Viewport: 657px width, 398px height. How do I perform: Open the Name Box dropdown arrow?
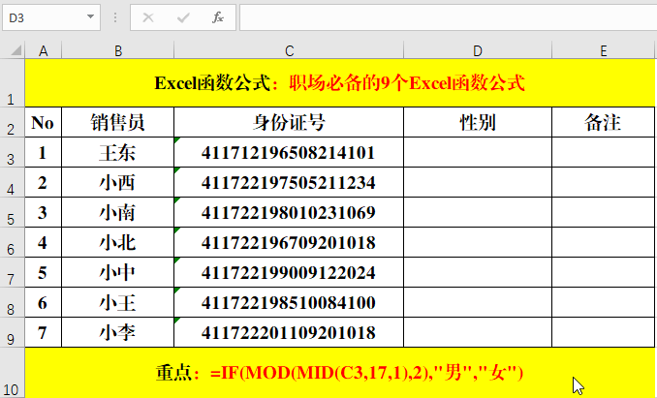[x=90, y=17]
